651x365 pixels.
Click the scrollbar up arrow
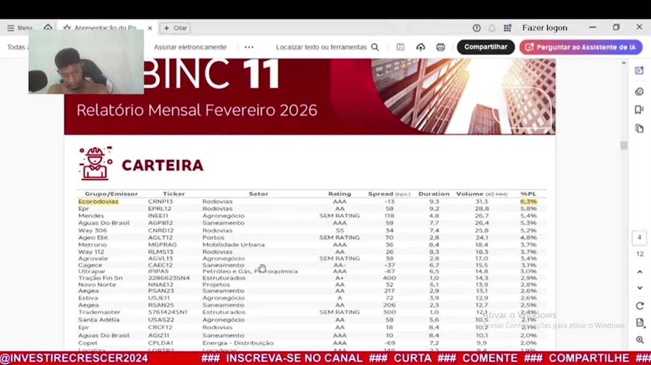pos(624,63)
